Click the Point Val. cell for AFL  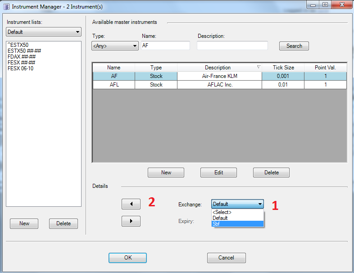tap(325, 85)
